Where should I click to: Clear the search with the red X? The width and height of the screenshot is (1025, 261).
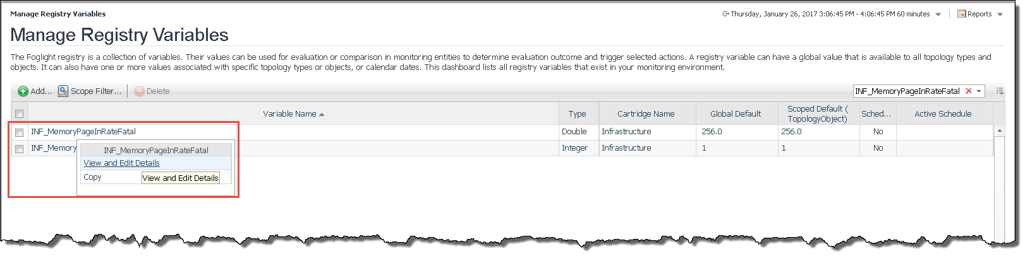(968, 91)
